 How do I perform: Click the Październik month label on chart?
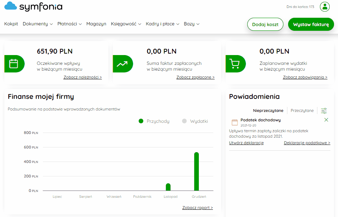coord(142,197)
